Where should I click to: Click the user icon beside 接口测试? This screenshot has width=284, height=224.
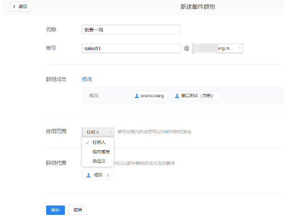tap(177, 95)
